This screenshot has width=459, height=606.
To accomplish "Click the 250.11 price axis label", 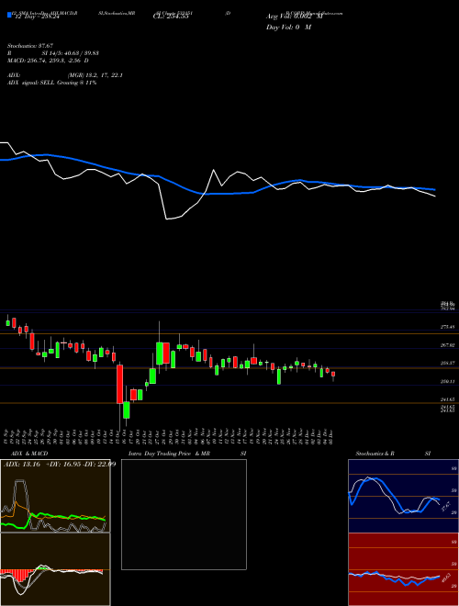I will click(447, 381).
